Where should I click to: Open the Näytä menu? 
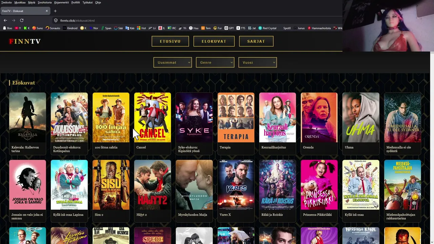pos(32,2)
